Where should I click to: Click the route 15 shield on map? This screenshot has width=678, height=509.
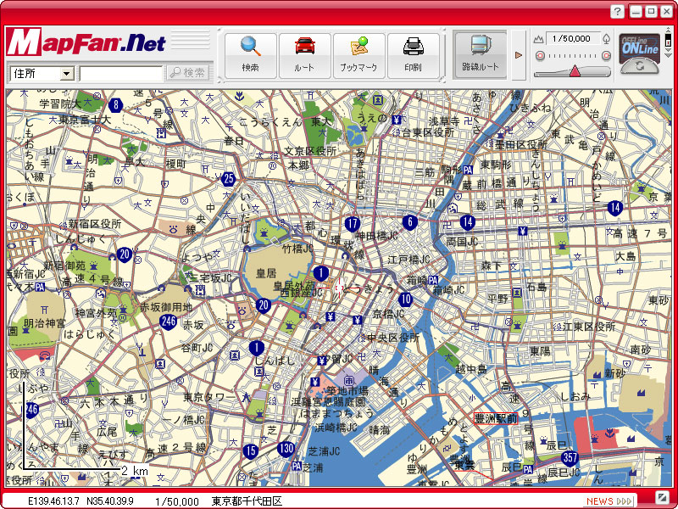[250, 451]
